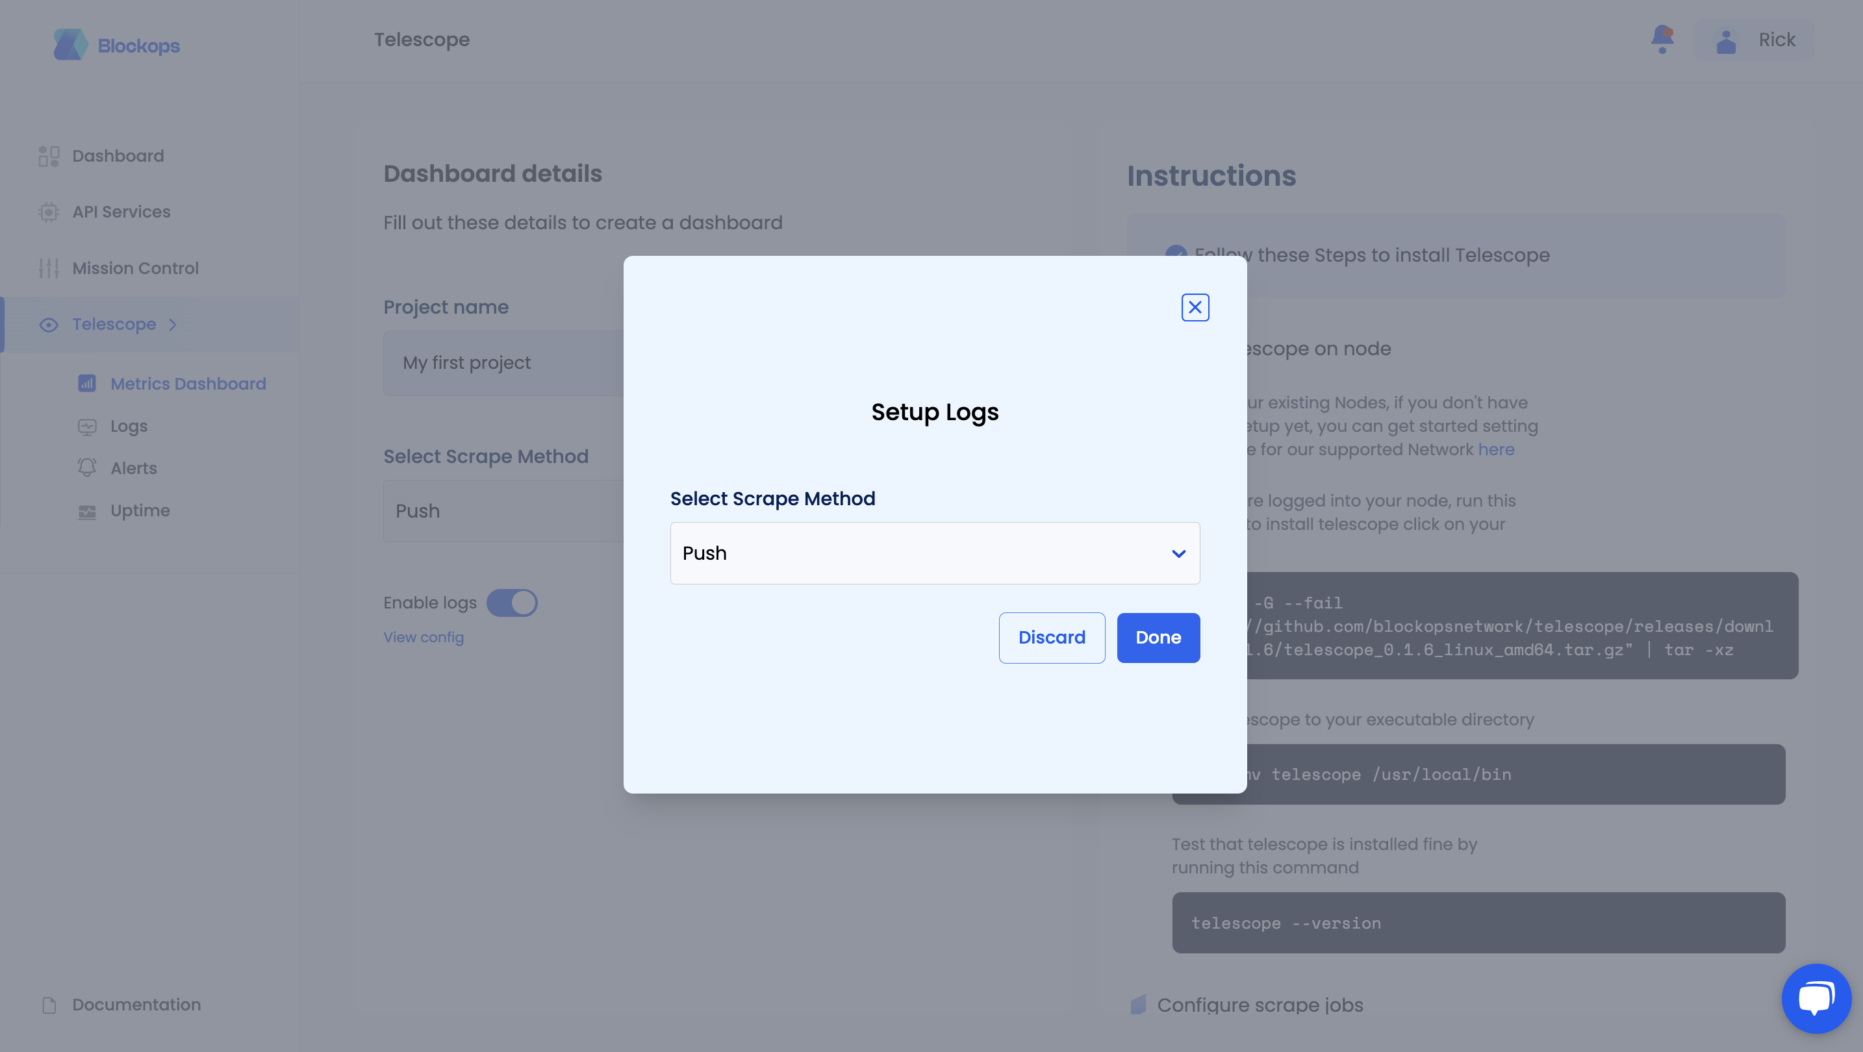Toggle the Enable logs switch
Image resolution: width=1863 pixels, height=1052 pixels.
click(x=512, y=603)
